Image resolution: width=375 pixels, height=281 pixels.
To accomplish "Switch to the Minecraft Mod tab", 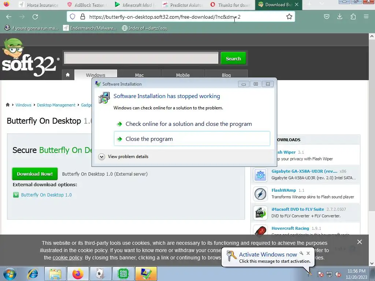I will [x=134, y=4].
